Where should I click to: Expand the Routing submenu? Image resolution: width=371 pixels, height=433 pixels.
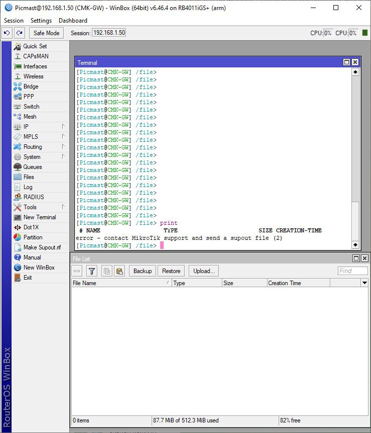tap(63, 147)
